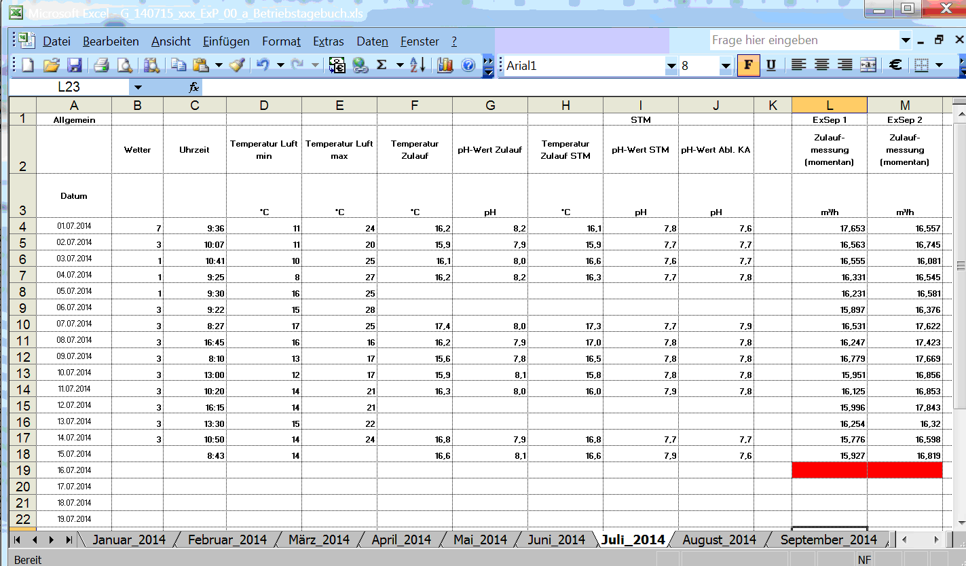
Task: Apply Euro currency format
Action: 895,65
